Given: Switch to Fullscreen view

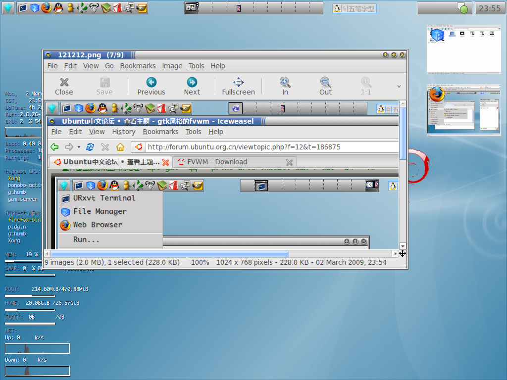Looking at the screenshot, I should coord(238,86).
